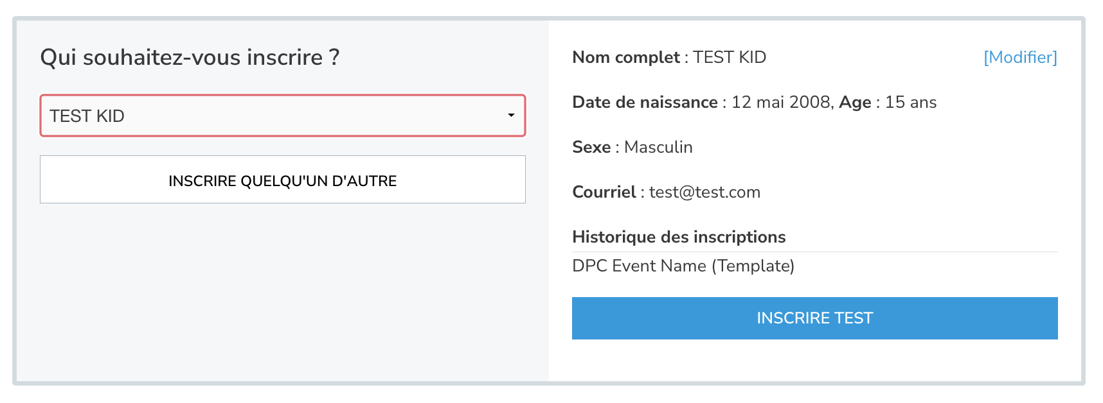The height and width of the screenshot is (403, 1103).
Task: Click INSCRIRE QUELQU'UN D'AUTRE button
Action: 283,180
